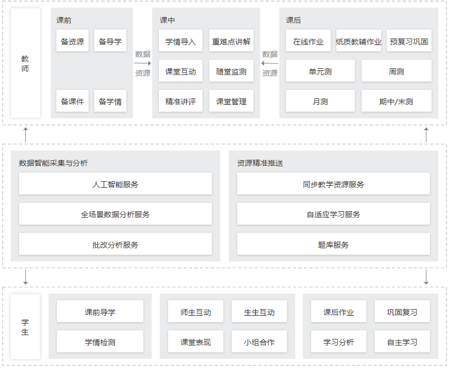Image resolution: width=450 pixels, height=368 pixels.
Task: Click the 学生 panel box
Action: click(25, 326)
